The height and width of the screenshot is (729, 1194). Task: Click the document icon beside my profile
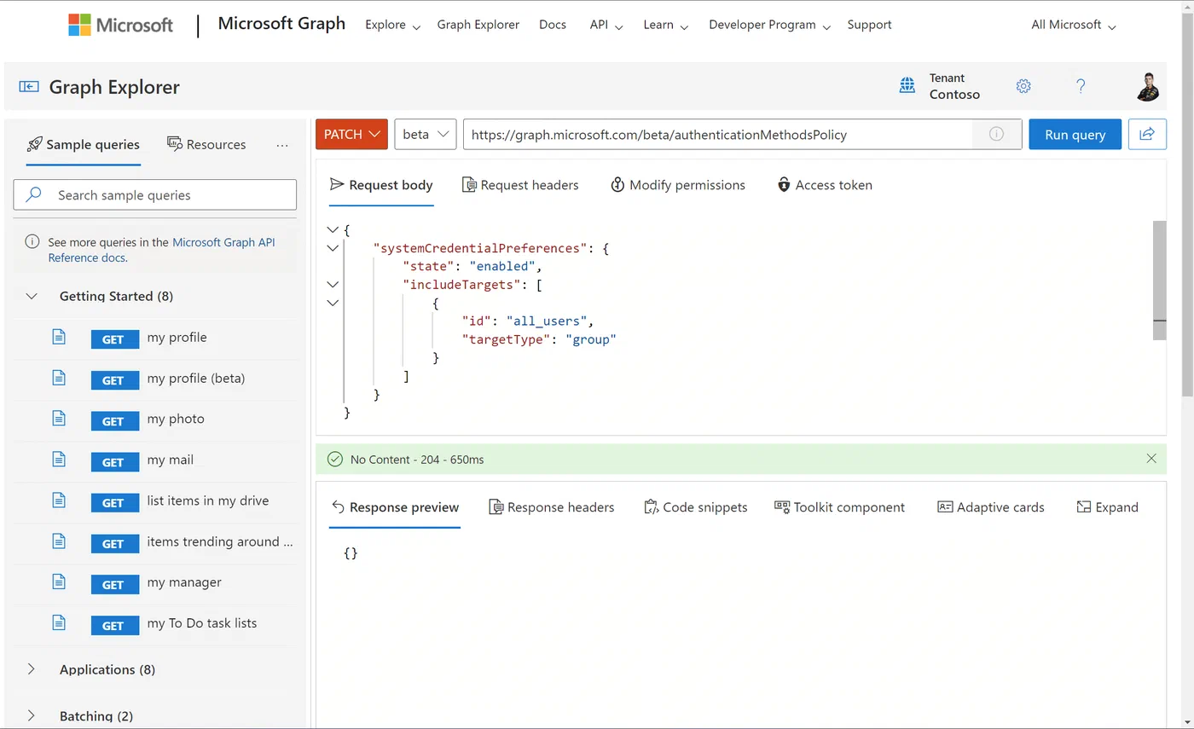[59, 337]
